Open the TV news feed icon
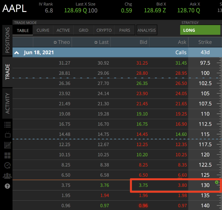This screenshot has height=210, width=222. (8, 135)
